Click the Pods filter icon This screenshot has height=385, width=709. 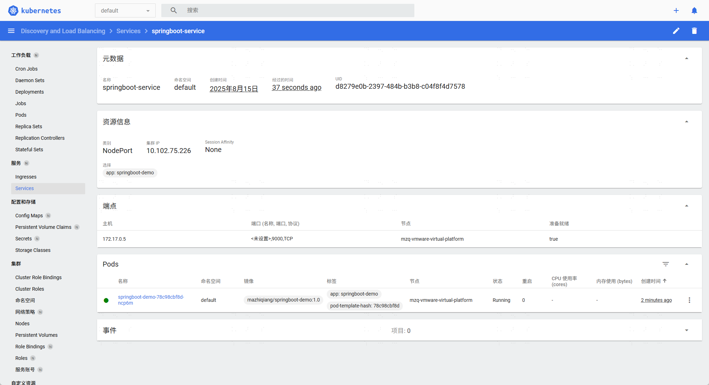pyautogui.click(x=666, y=264)
